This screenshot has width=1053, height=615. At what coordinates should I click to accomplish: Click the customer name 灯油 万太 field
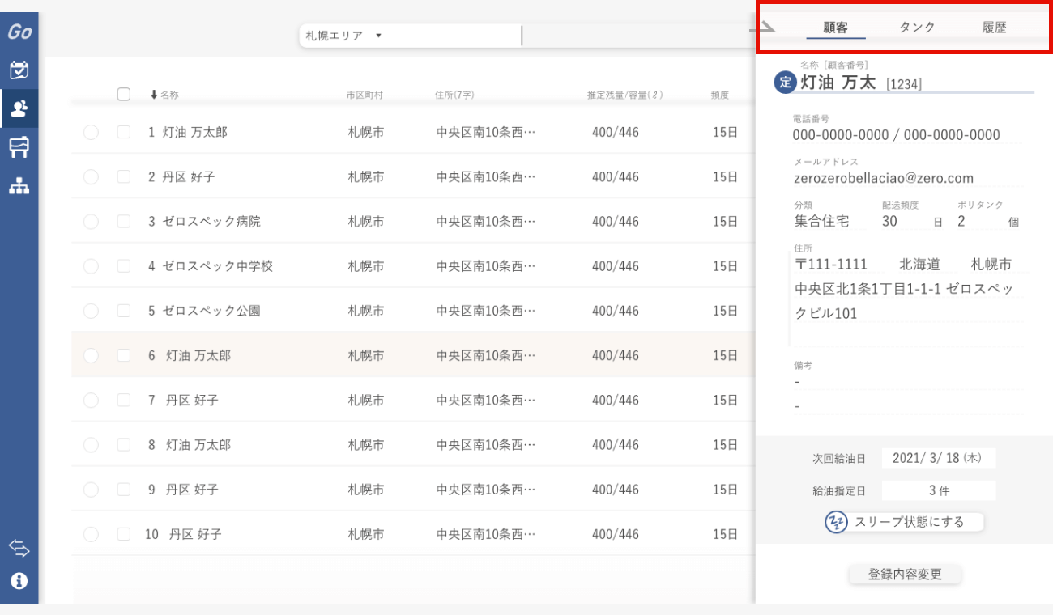pyautogui.click(x=839, y=83)
